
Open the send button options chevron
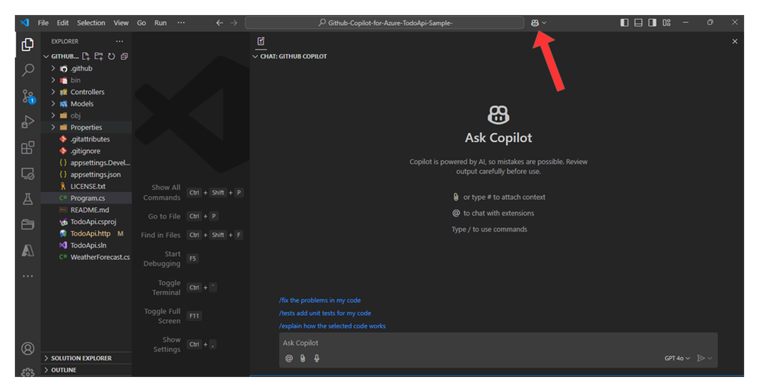coord(710,359)
